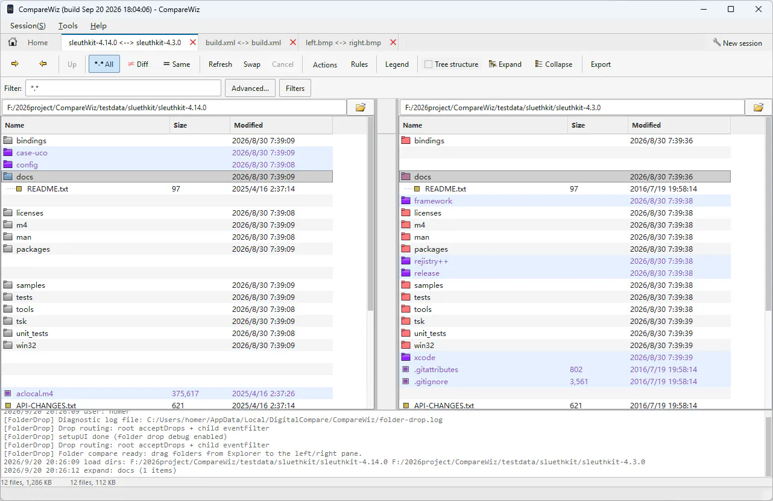
Task: Click the aclocal.m4 file icon
Action: pos(8,393)
